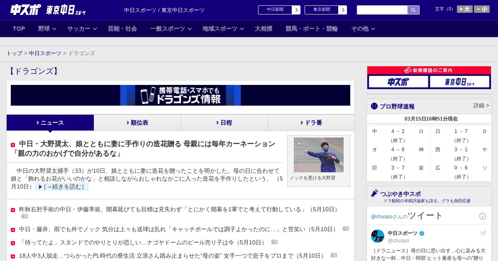Go to TOP in the navigation bar
This screenshot has width=498, height=261.
click(x=19, y=29)
